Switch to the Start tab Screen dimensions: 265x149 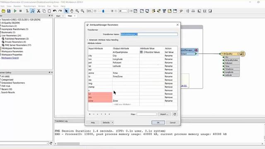[58, 16]
